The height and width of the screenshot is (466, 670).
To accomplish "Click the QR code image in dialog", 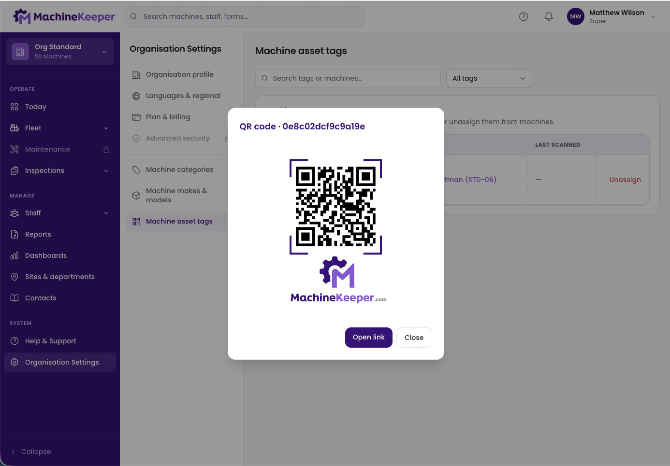I will tap(335, 207).
